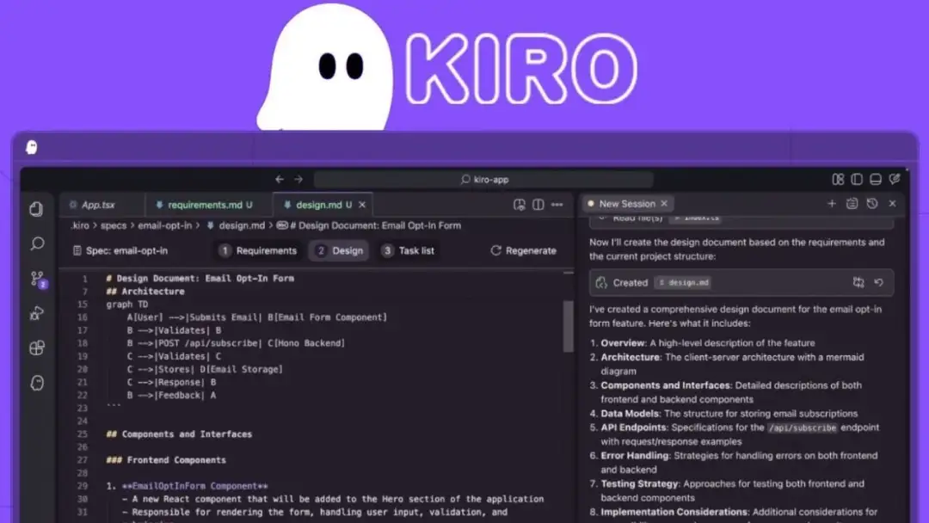The width and height of the screenshot is (929, 523).
Task: Open the Search icon in activity bar
Action: coord(37,243)
